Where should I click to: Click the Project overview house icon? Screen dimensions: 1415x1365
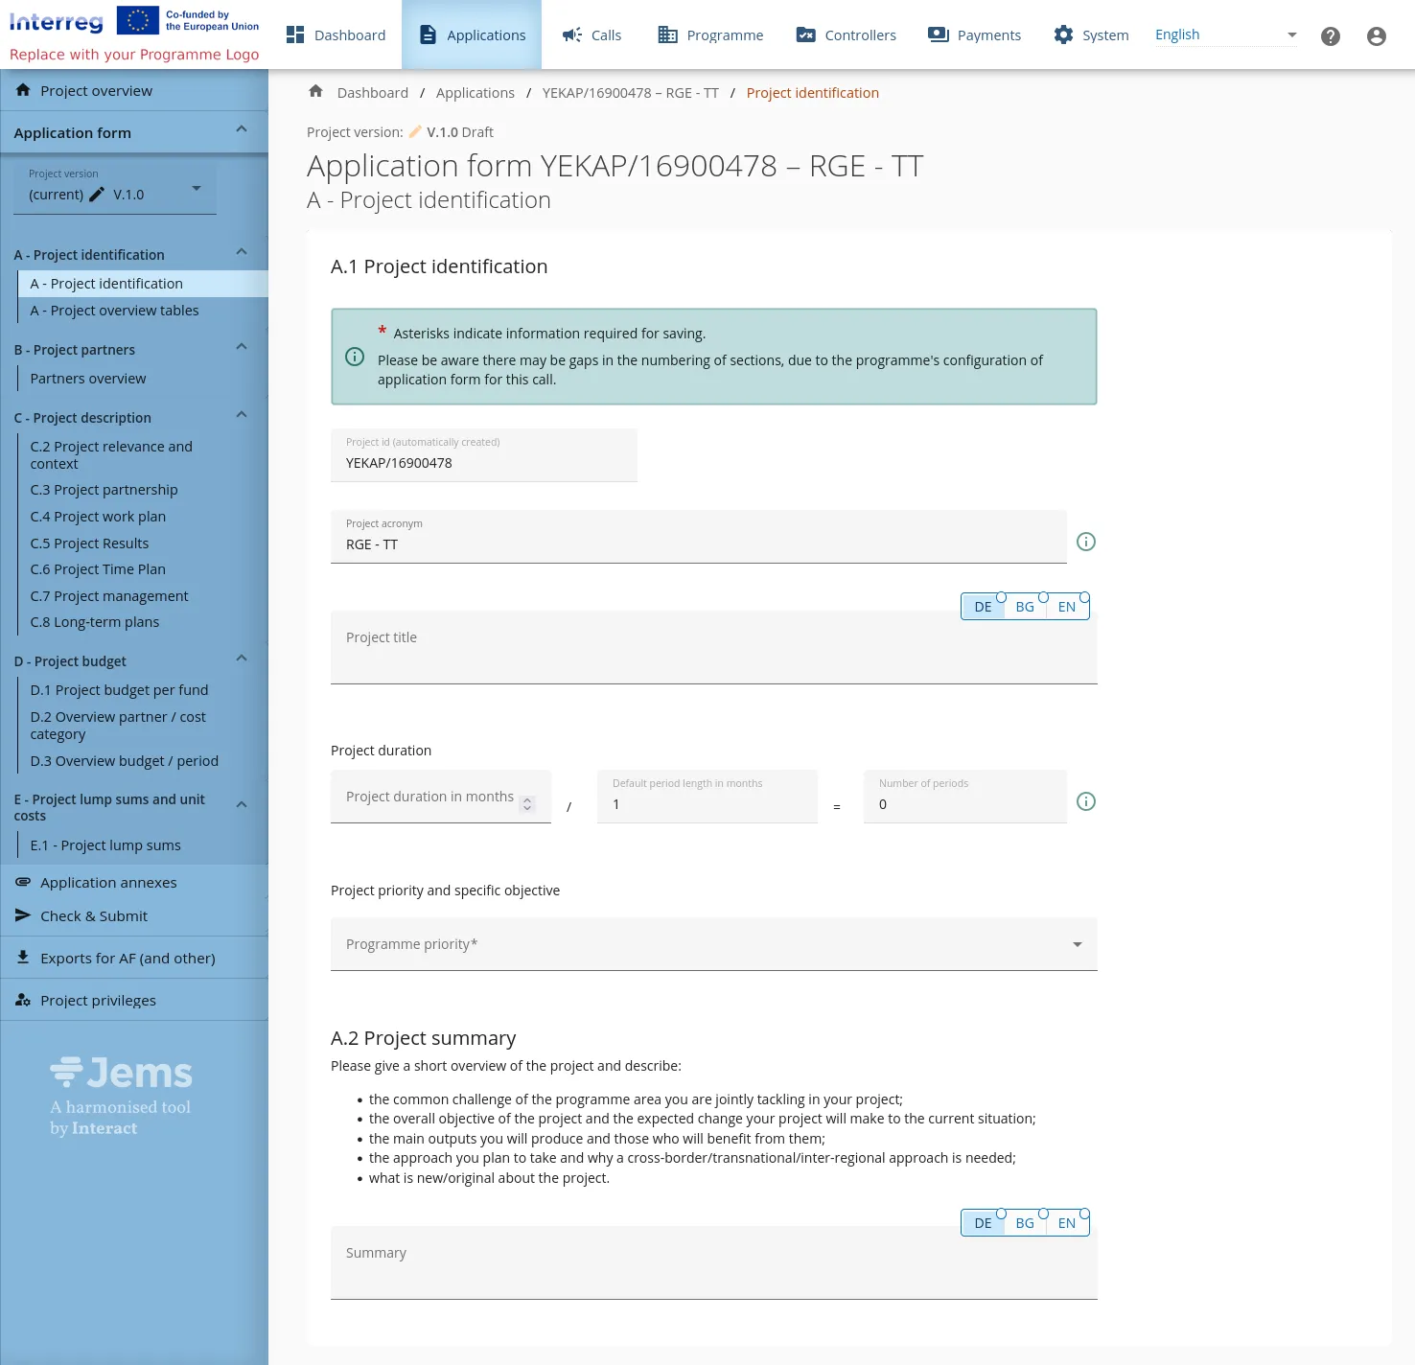23,90
